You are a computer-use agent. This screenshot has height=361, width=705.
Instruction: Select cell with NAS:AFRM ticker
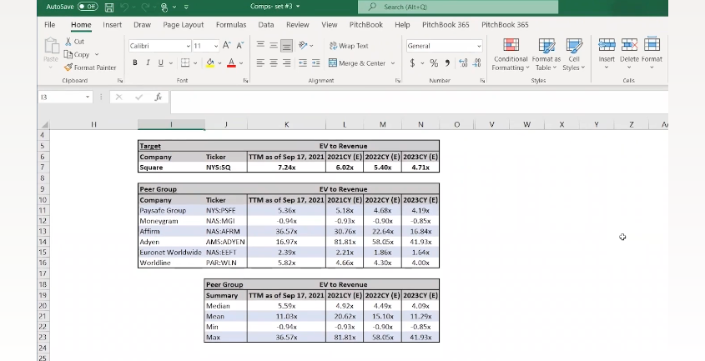pos(226,232)
